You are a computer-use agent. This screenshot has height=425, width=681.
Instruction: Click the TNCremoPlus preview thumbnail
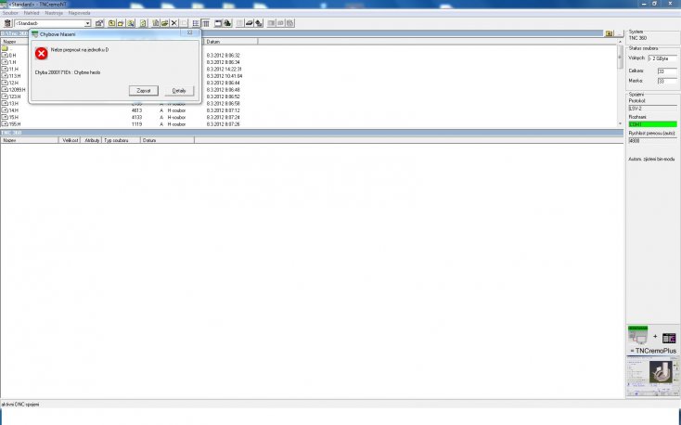tap(652, 378)
